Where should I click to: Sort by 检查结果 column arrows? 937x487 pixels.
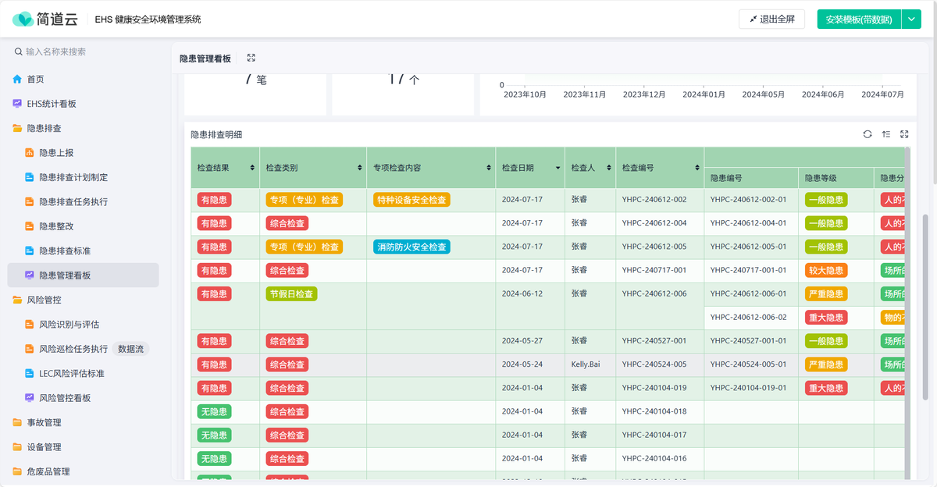pyautogui.click(x=252, y=168)
